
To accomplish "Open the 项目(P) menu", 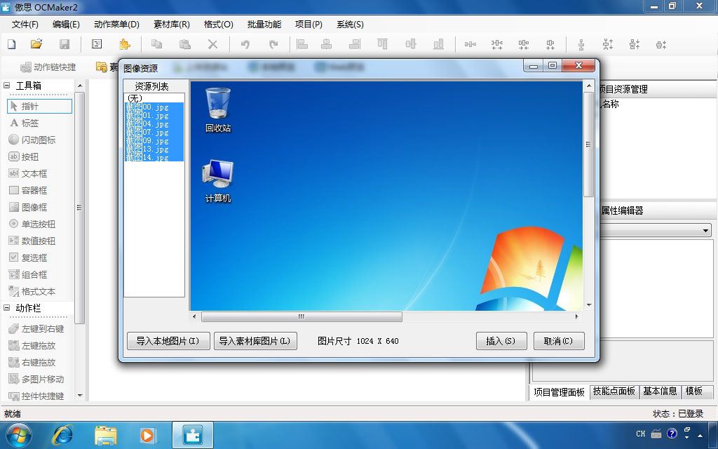I will click(309, 25).
